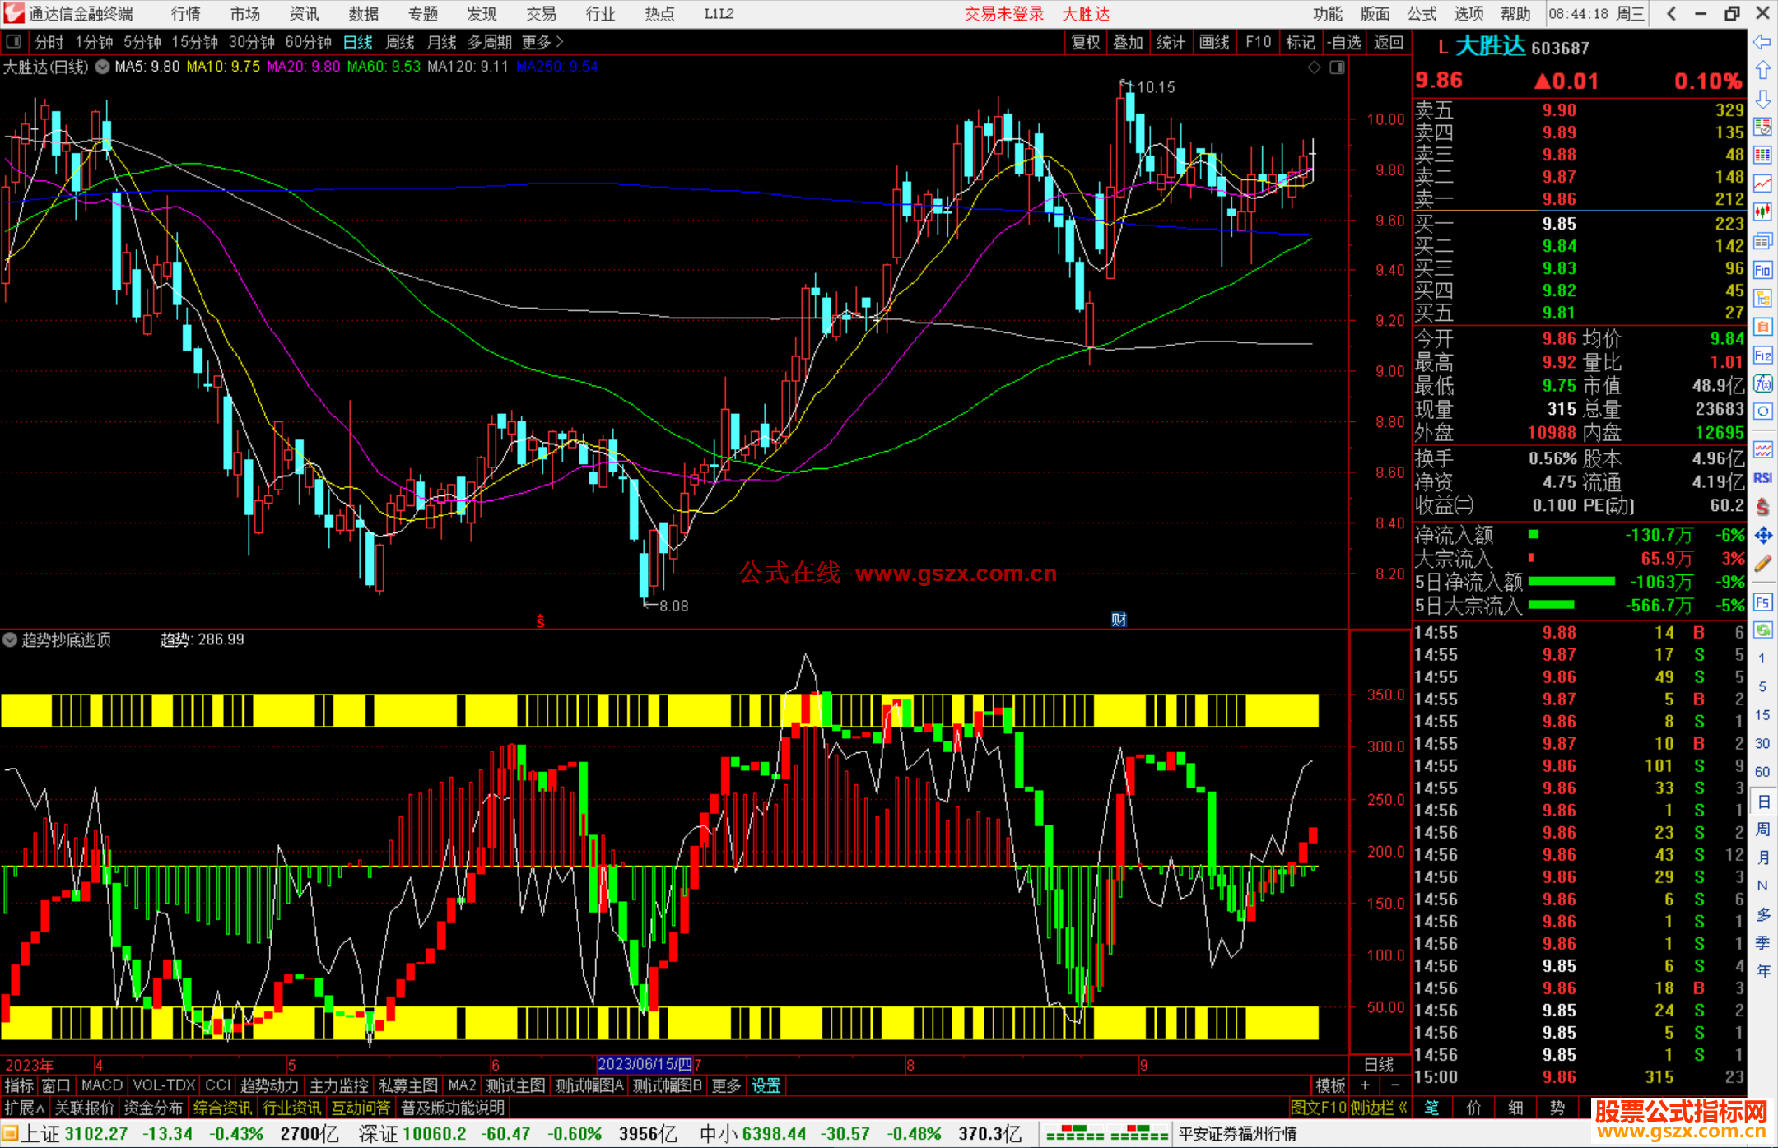Click the plus zoom button beside 模板

1366,1085
